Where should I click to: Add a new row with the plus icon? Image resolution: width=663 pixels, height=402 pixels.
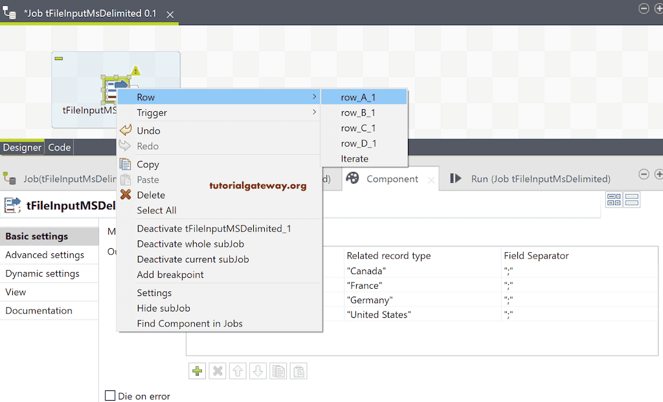click(x=197, y=370)
